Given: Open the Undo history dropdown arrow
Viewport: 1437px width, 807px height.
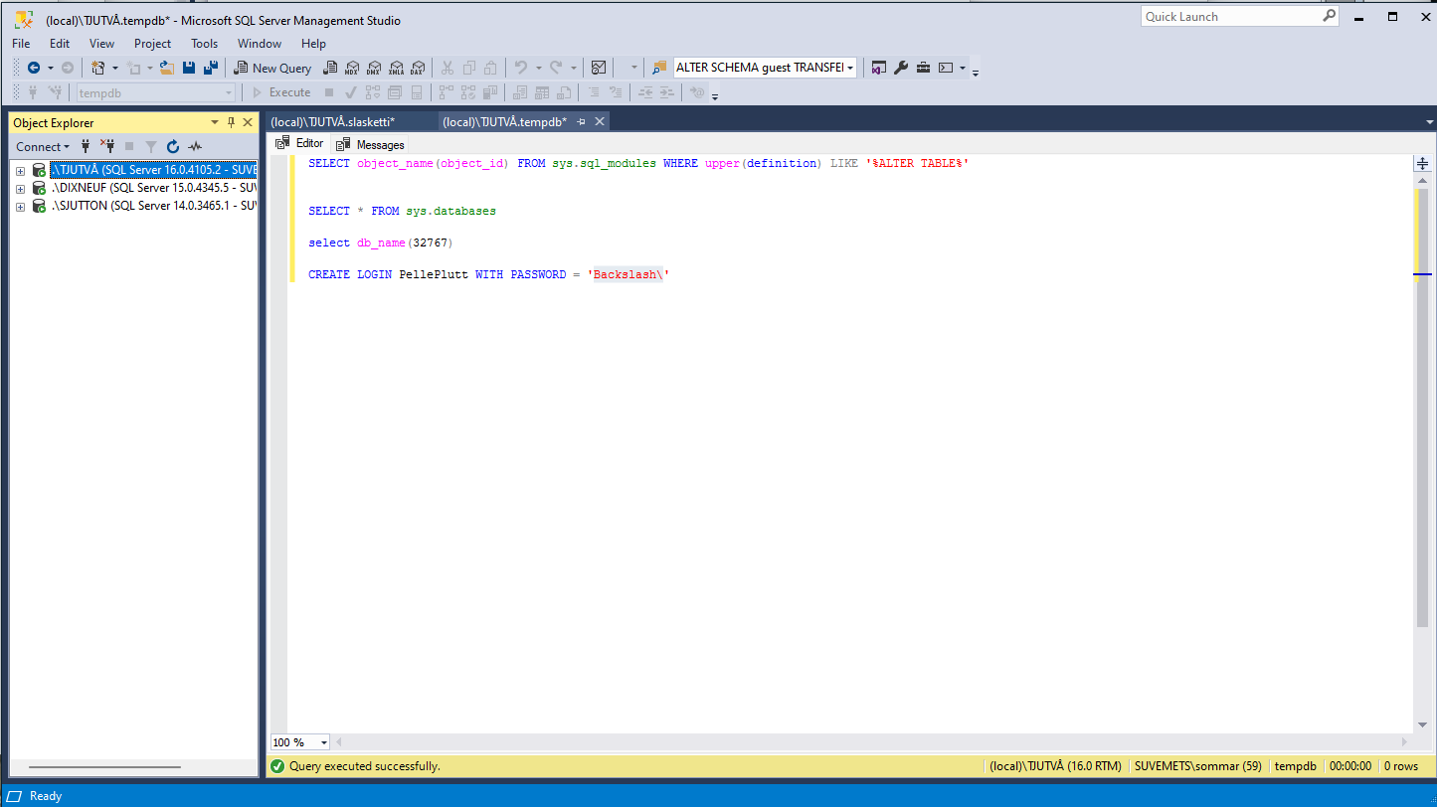Looking at the screenshot, I should (x=538, y=68).
